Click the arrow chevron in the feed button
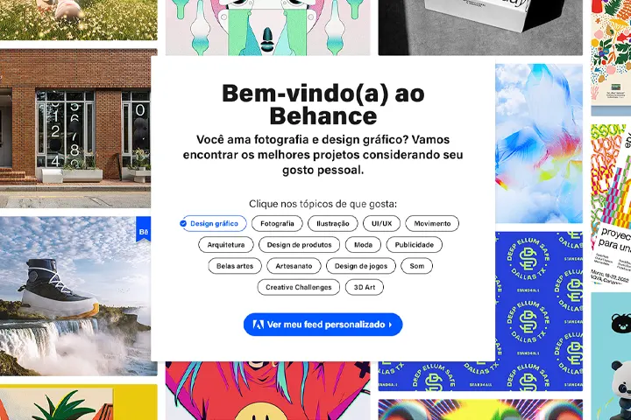 (390, 325)
